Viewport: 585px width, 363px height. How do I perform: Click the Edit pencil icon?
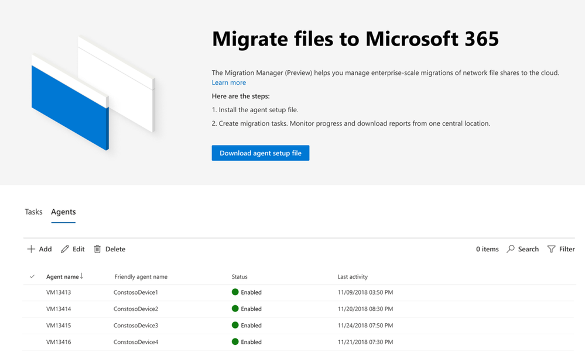pyautogui.click(x=65, y=249)
